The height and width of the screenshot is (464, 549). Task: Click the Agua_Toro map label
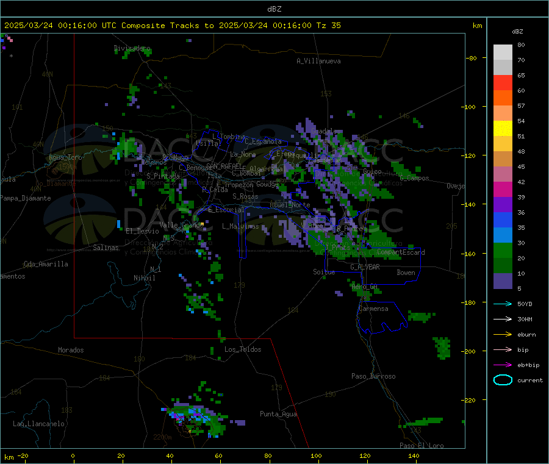(65, 157)
